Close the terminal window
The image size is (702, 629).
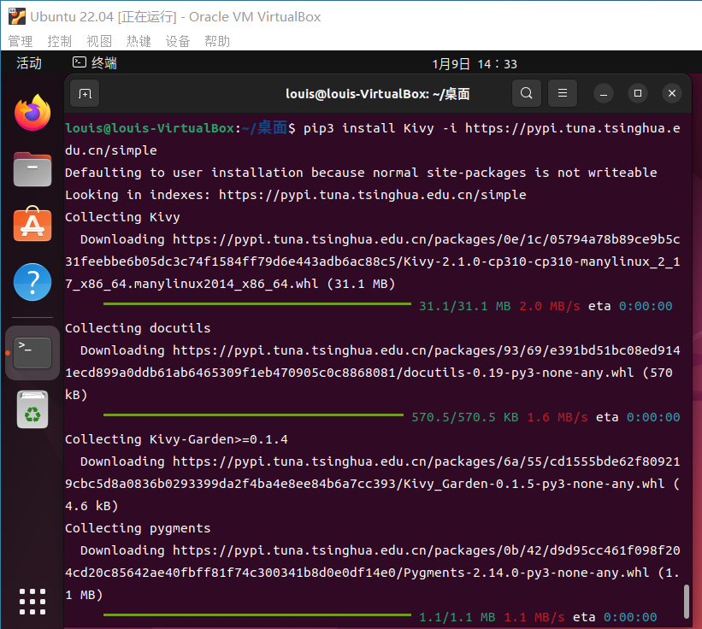click(x=671, y=93)
